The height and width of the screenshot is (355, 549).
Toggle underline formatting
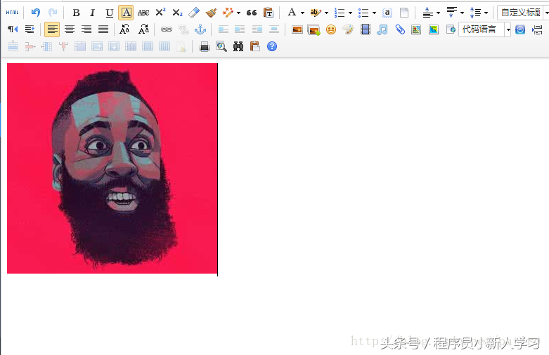[x=109, y=13]
